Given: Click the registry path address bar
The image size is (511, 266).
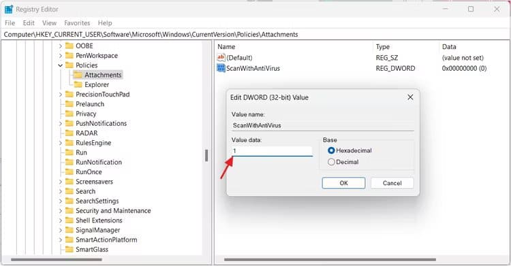Looking at the screenshot, I should pos(255,35).
